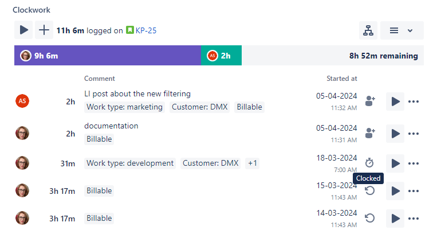Open more options for documentation worklog
The height and width of the screenshot is (230, 437).
[414, 134]
